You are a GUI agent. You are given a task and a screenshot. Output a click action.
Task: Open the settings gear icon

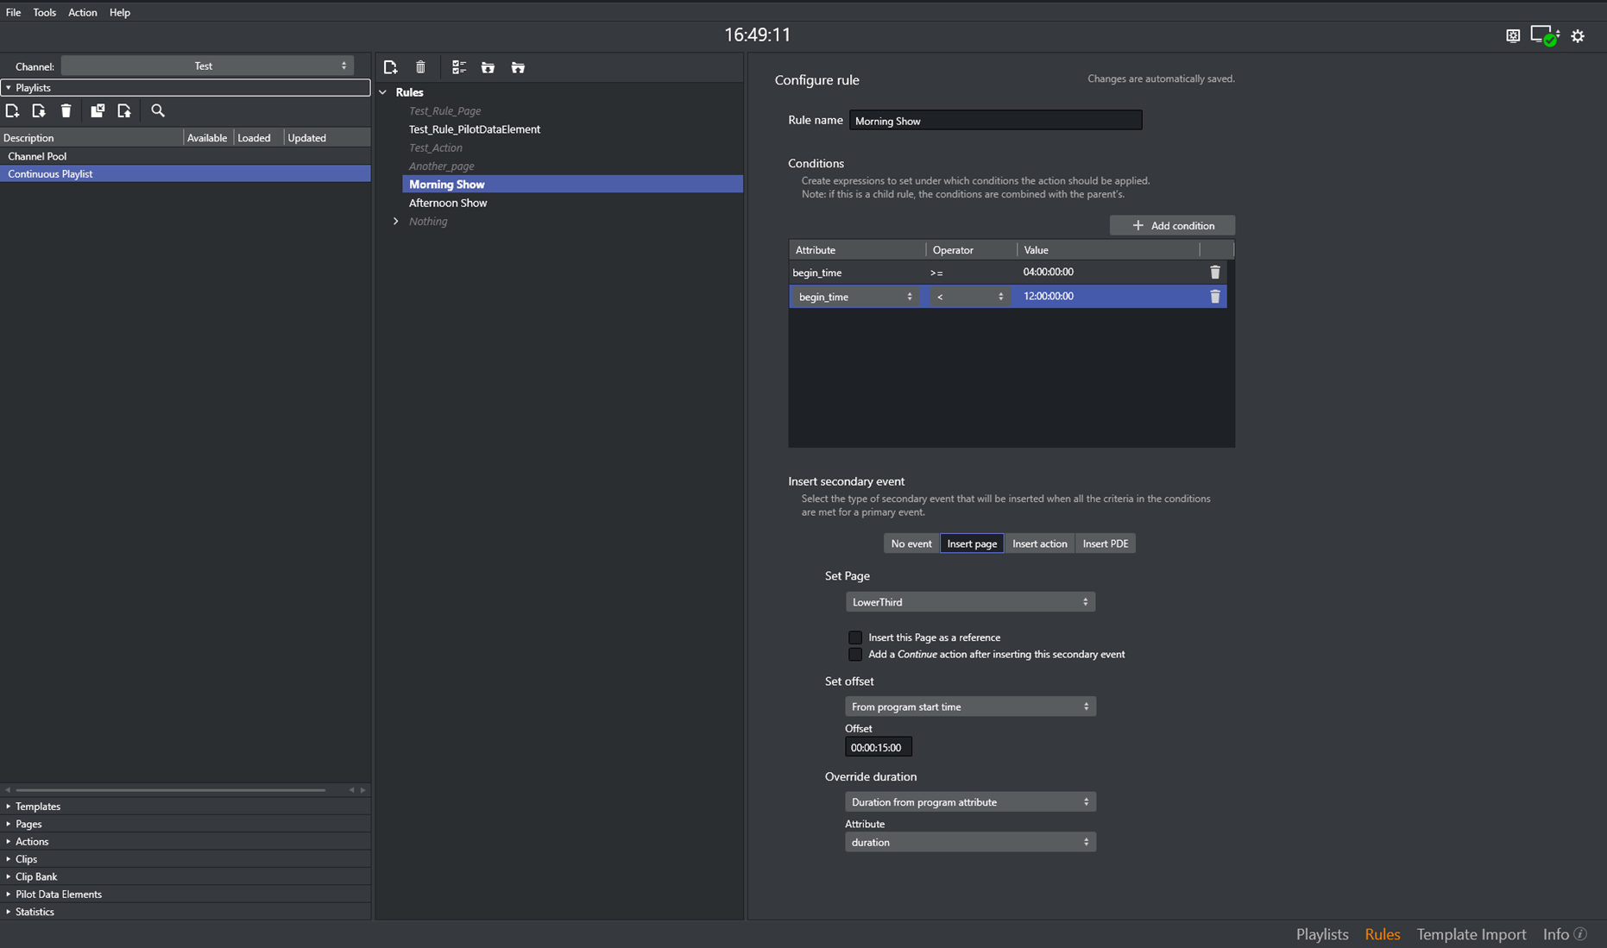[1578, 36]
